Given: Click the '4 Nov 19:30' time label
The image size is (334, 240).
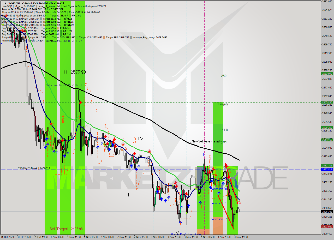Looking at the screenshot, I should coord(241,237).
